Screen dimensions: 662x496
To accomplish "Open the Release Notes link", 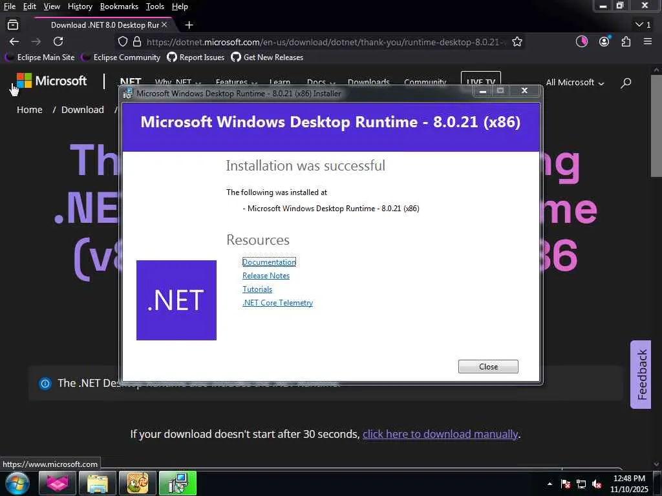I will pyautogui.click(x=266, y=275).
